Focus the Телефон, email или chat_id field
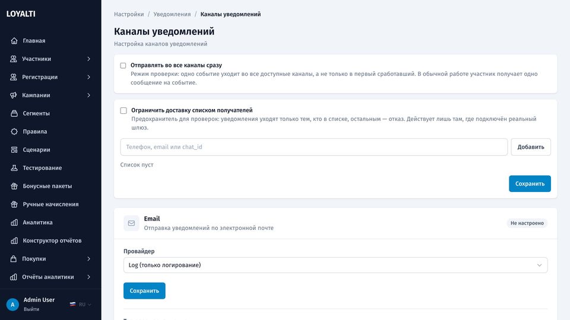 pos(313,147)
